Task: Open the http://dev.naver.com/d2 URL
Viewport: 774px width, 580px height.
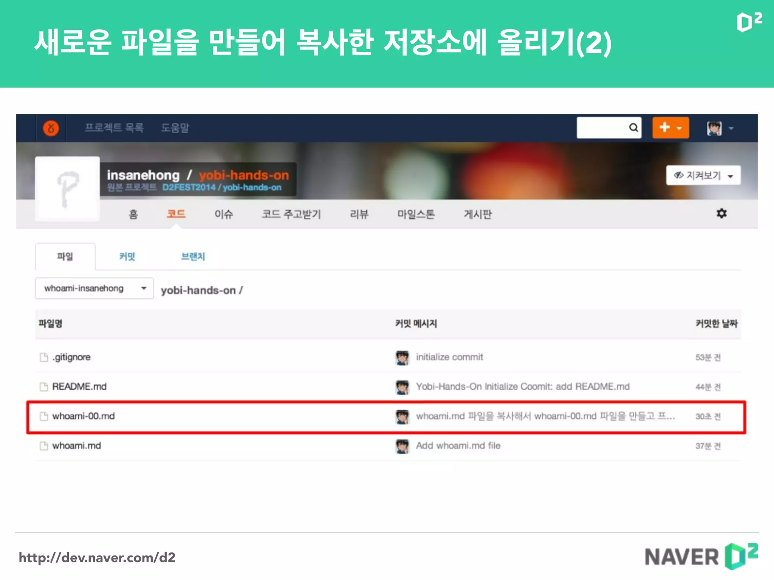Action: [97, 558]
